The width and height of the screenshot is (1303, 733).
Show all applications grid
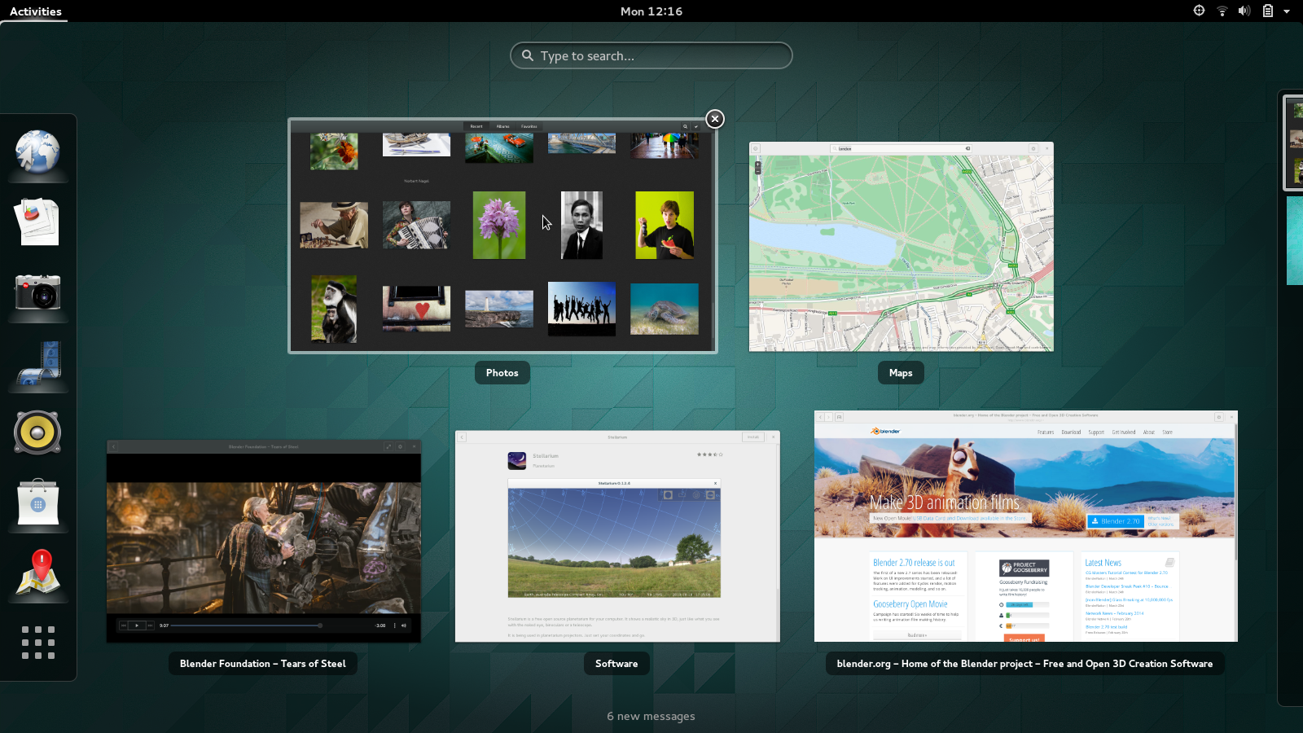click(x=38, y=643)
